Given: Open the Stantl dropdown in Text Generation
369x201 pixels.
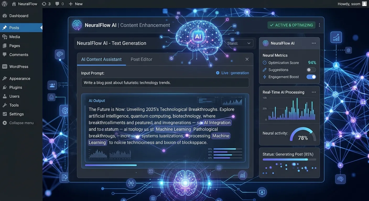Looking at the screenshot, I should [239, 43].
